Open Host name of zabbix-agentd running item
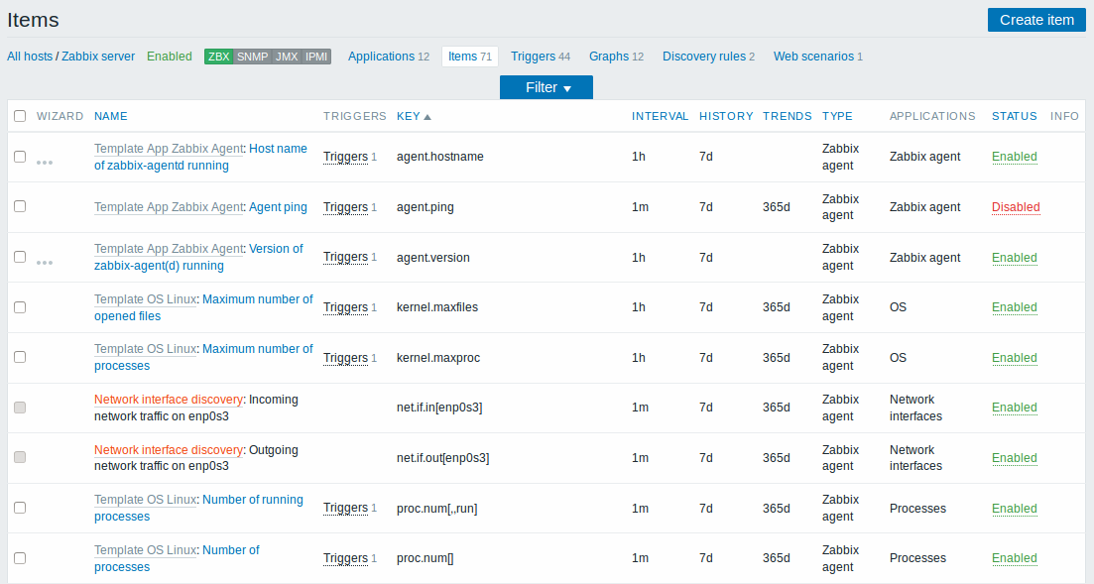This screenshot has width=1094, height=584. 201,157
